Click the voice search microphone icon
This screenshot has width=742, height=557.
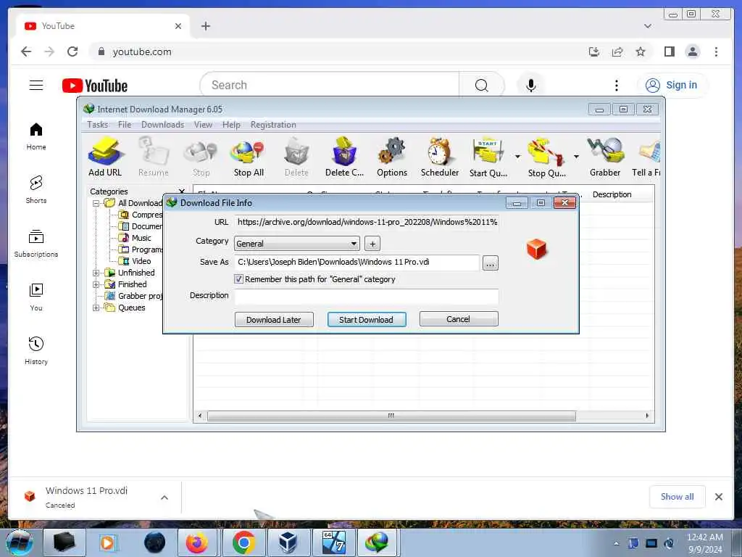(531, 86)
